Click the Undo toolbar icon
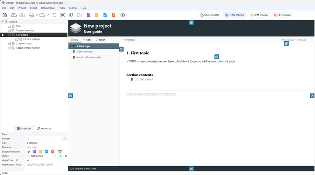The height and width of the screenshot is (175, 315). [54, 15]
